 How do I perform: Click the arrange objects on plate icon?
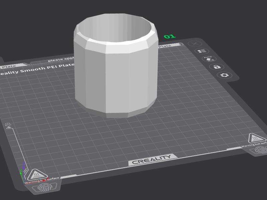pyautogui.click(x=202, y=51)
